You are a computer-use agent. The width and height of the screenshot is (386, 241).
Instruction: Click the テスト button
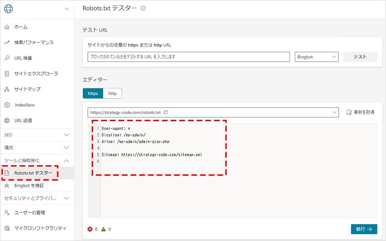click(360, 57)
